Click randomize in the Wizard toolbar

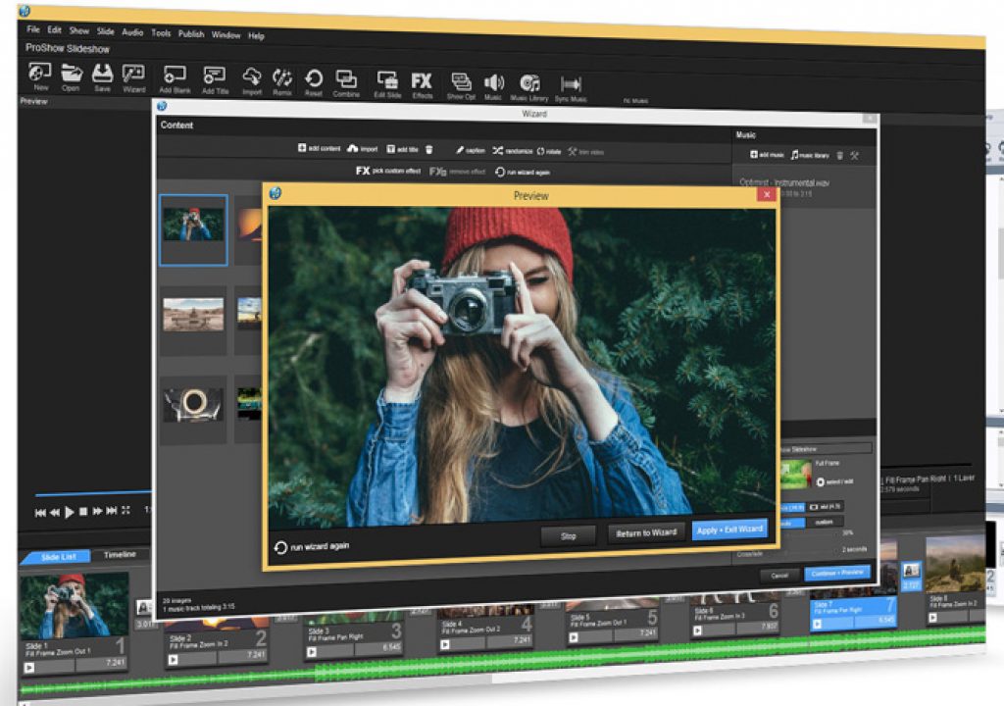point(512,151)
